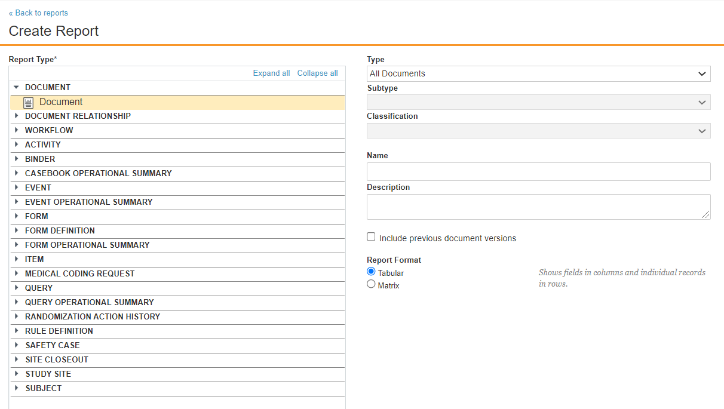Expand the MEDICAL CODING REQUEST section
This screenshot has width=724, height=409.
pos(17,273)
